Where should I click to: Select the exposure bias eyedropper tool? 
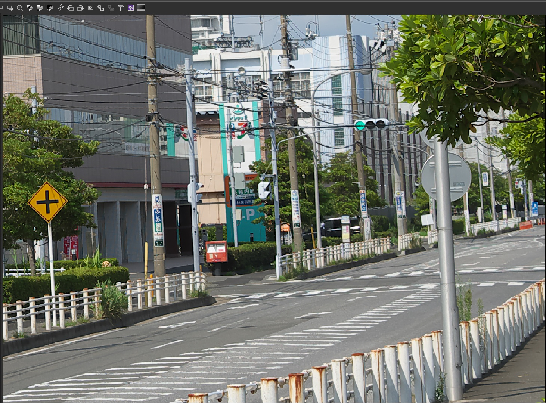(30, 8)
